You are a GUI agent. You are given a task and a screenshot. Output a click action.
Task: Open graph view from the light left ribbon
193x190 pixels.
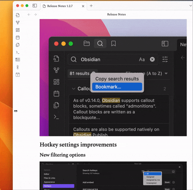click(x=18, y=23)
